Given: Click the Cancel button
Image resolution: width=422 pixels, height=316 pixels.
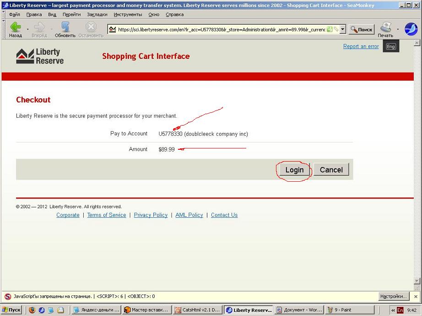Looking at the screenshot, I should 331,170.
